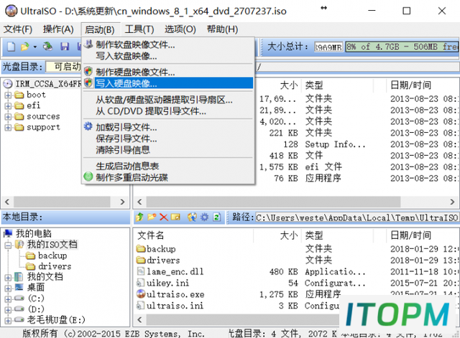Click the 路径 local path field
The image size is (460, 338).
[357, 217]
